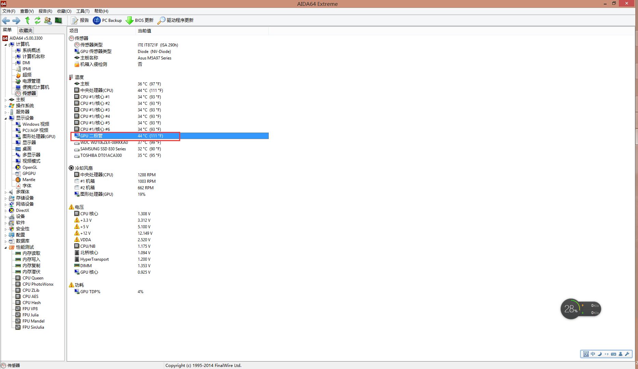
Task: Switch to the 菜单 tab
Action: 7,30
